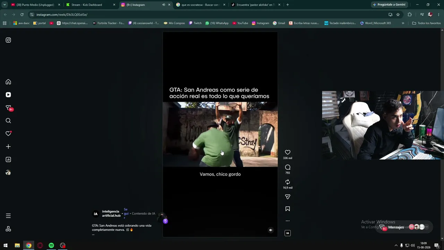Follow inteligencia artificial.hub with Seguir
The image size is (444, 250).
[126, 214]
